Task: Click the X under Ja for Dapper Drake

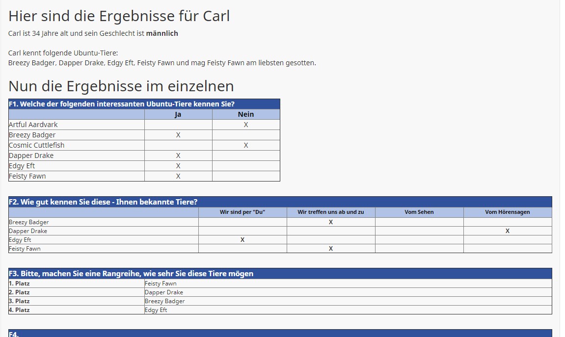Action: click(x=178, y=156)
